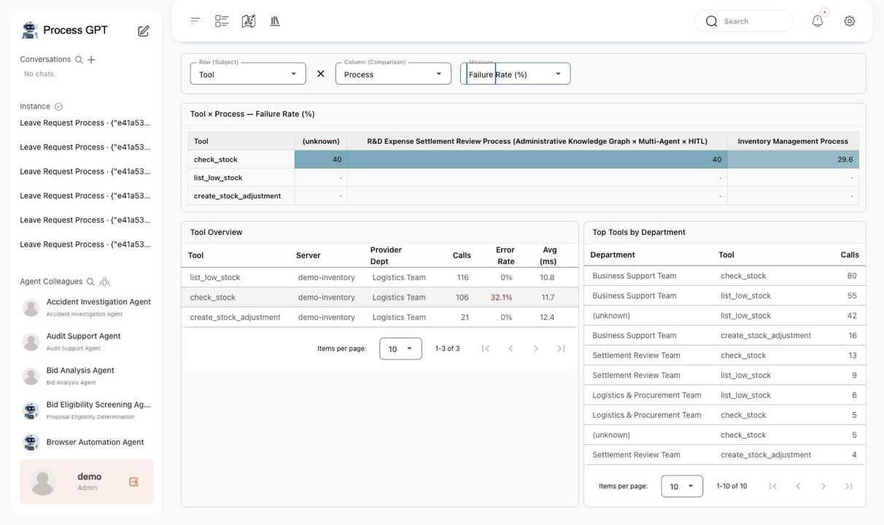The height and width of the screenshot is (525, 884).
Task: Click the Inventory Management Process column header
Action: click(793, 141)
